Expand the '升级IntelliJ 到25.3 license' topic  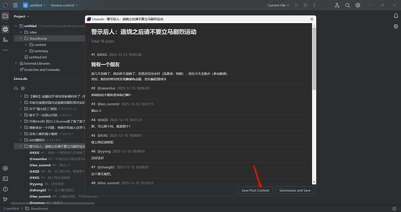click(21, 121)
